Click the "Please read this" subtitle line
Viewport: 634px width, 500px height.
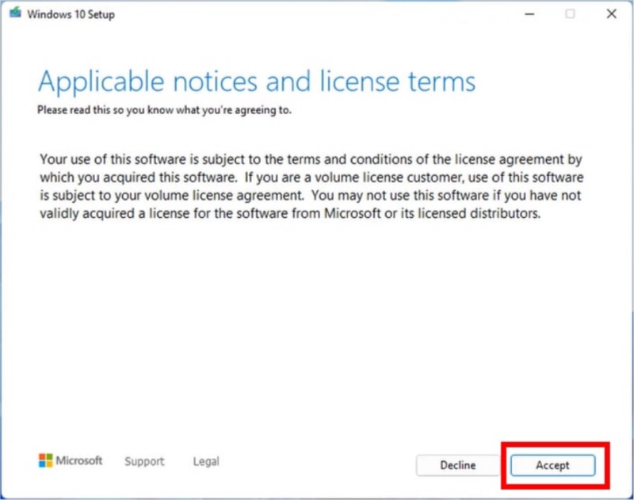[x=164, y=110]
